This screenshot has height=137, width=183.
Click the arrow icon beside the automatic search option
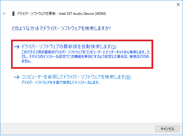coord(17,47)
